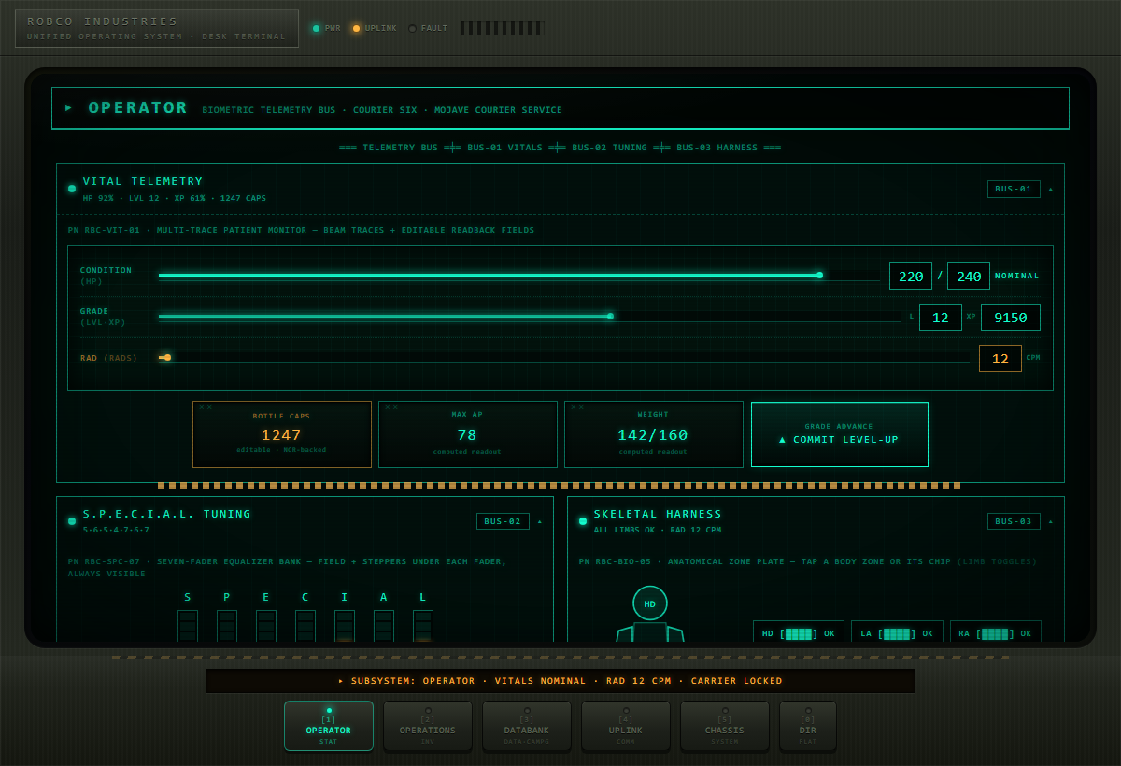This screenshot has width=1121, height=766.
Task: Jump to BUS-02 TUNING in telemetry bus
Action: [x=609, y=148]
